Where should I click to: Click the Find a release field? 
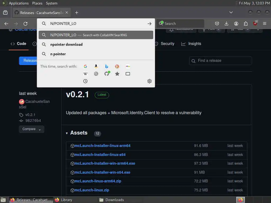click(220, 61)
